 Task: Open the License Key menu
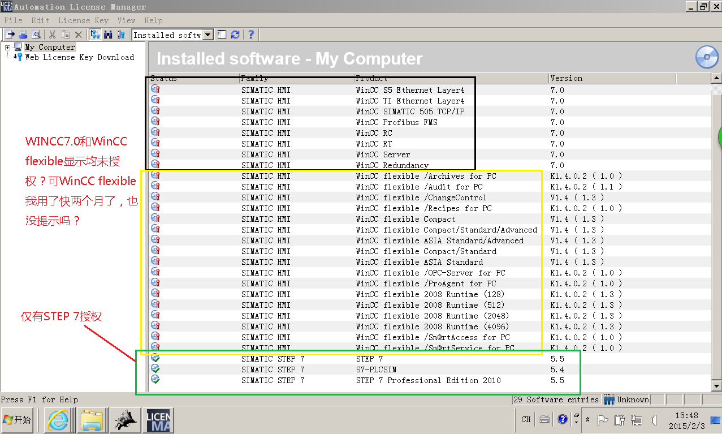tap(84, 20)
